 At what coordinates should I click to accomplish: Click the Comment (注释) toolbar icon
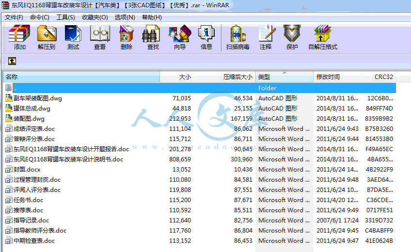(266, 37)
